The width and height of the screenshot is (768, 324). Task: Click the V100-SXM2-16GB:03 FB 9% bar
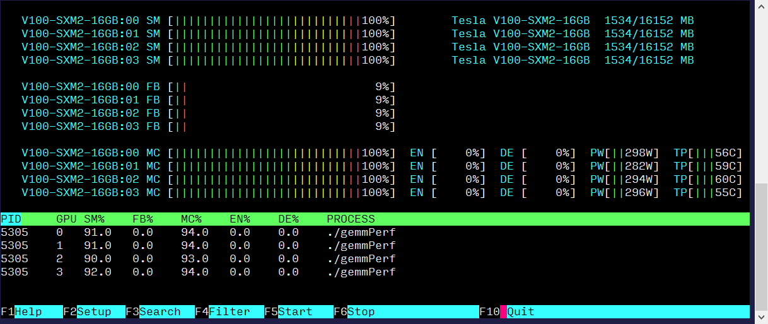[x=282, y=127]
